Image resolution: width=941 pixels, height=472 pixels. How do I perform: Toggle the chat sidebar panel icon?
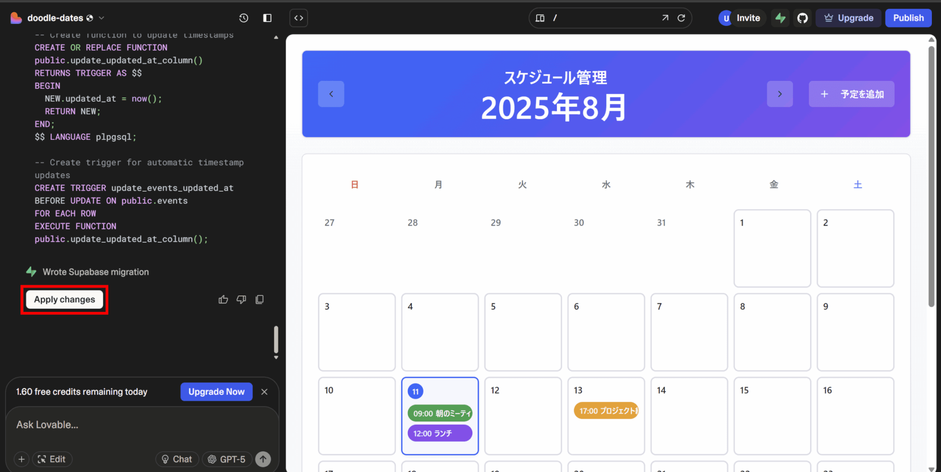click(x=267, y=18)
